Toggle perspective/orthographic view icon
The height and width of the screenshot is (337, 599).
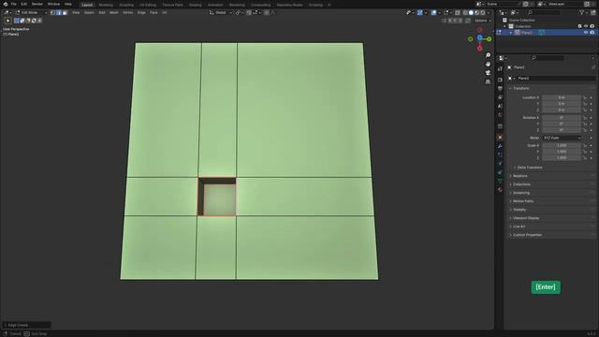[488, 81]
